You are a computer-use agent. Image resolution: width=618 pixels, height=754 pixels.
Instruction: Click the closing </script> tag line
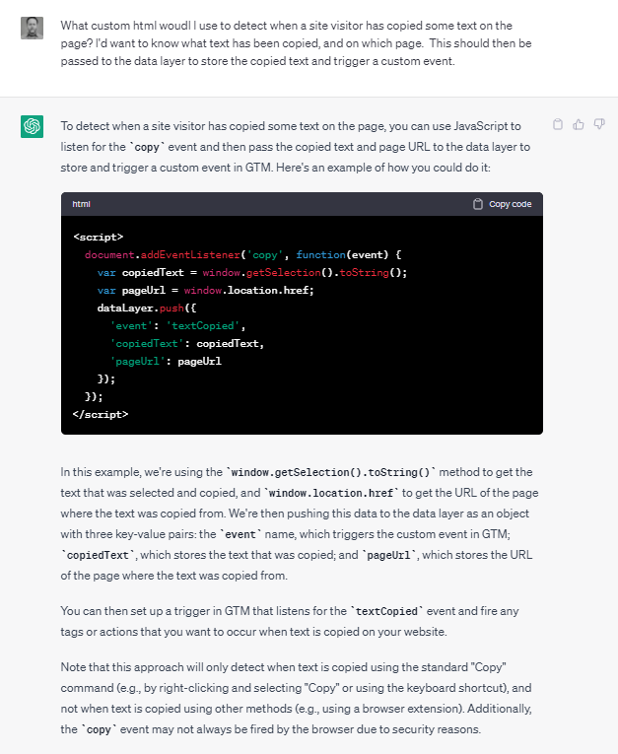coord(100,414)
